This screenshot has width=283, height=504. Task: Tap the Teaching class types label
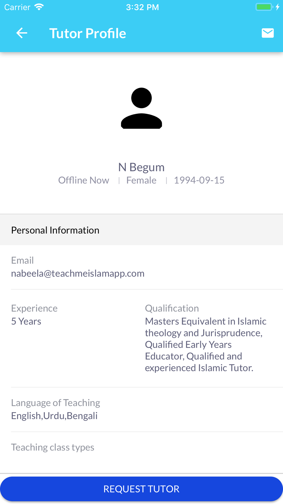(x=53, y=447)
